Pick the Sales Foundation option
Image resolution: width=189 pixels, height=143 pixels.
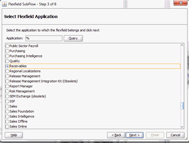pos(7,112)
